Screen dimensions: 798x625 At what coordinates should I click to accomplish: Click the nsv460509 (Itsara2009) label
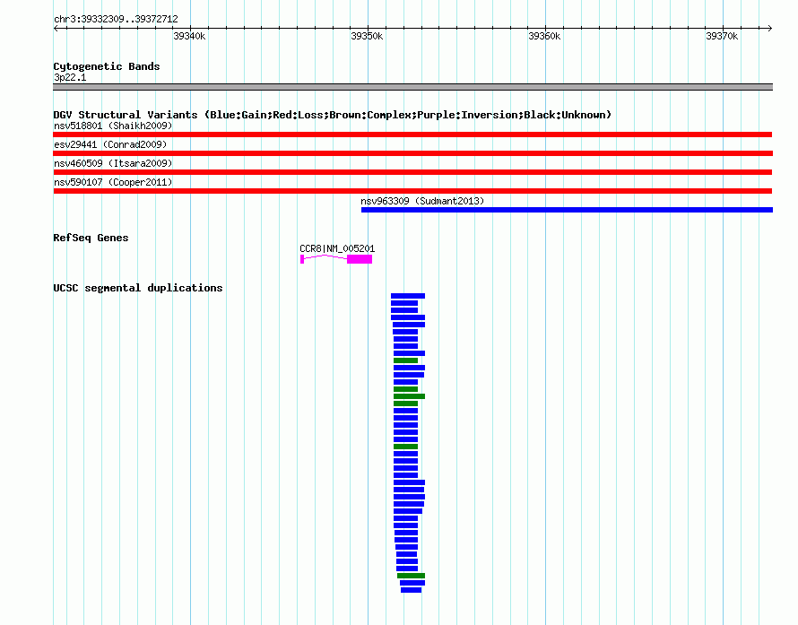113,163
